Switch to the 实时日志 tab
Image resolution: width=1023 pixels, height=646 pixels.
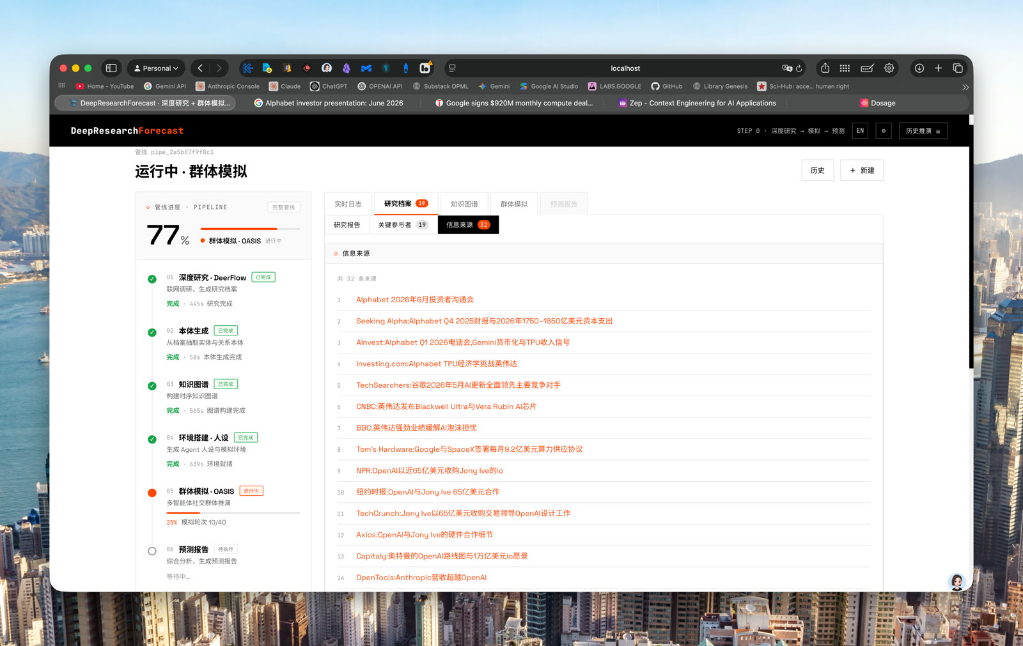click(x=348, y=204)
